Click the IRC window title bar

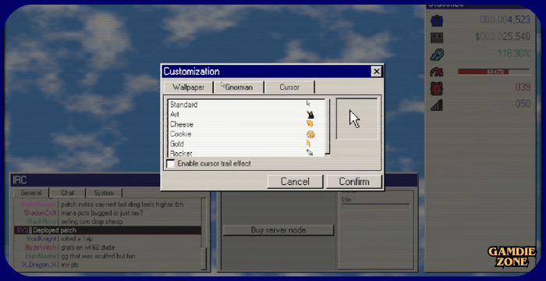(85, 180)
